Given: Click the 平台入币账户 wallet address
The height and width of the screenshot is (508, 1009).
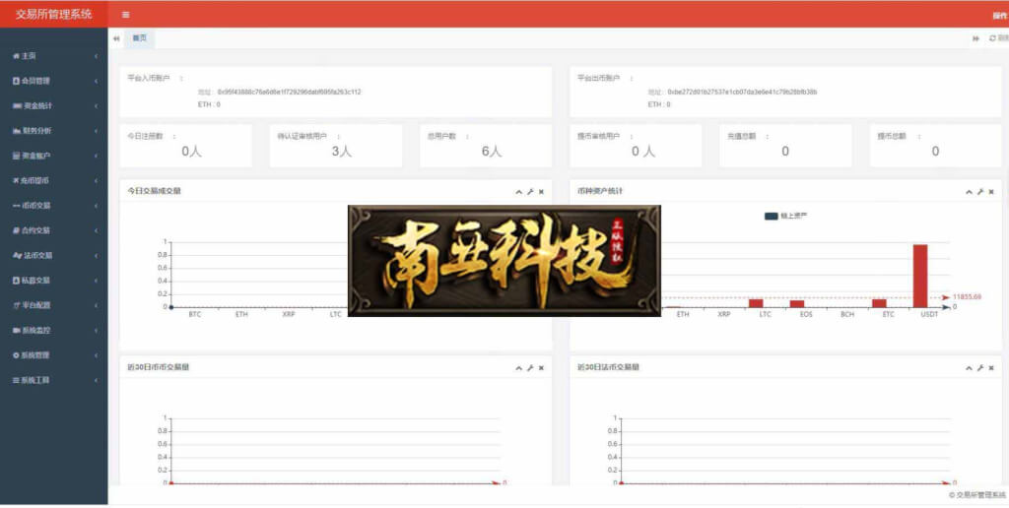Looking at the screenshot, I should (x=289, y=92).
